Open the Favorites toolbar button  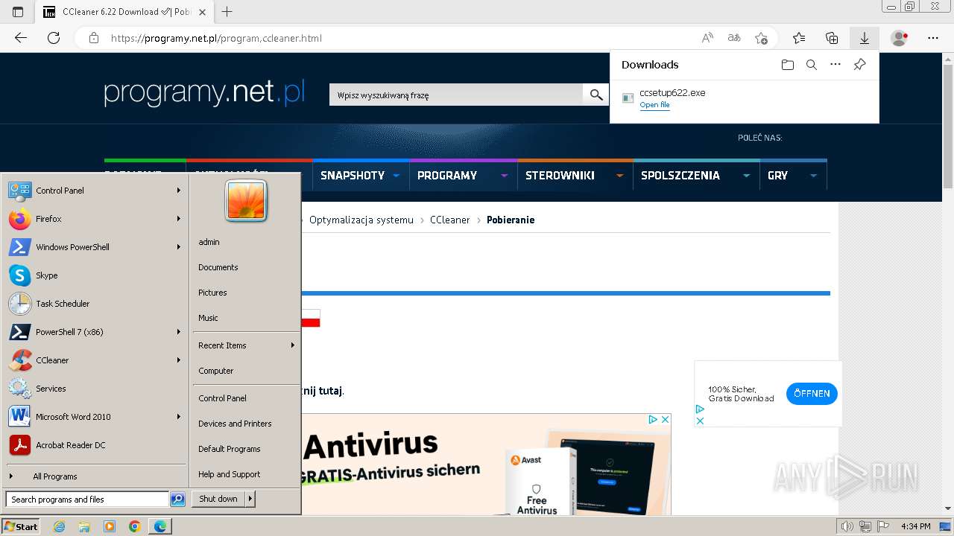pyautogui.click(x=799, y=38)
